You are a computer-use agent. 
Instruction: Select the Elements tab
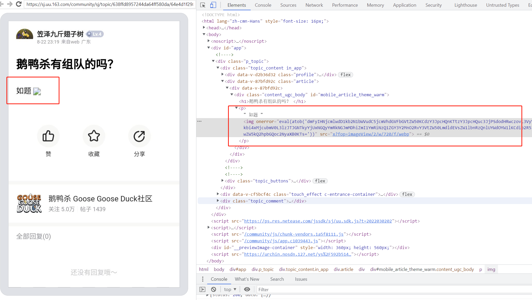click(x=237, y=5)
